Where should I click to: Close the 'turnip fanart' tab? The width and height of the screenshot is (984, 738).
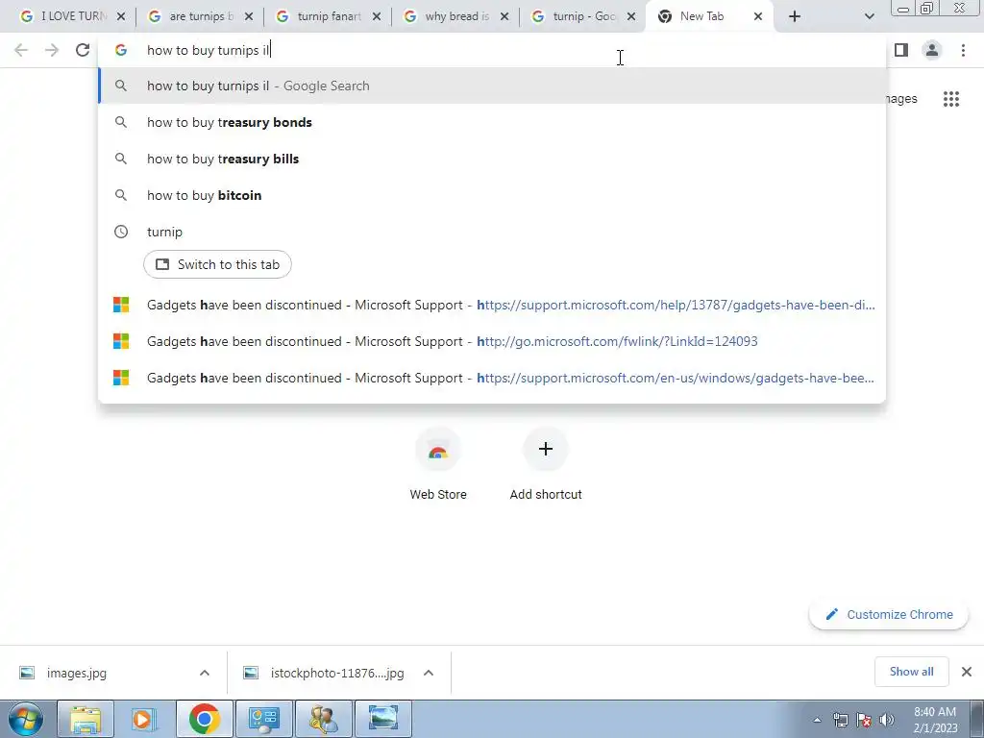click(x=377, y=16)
